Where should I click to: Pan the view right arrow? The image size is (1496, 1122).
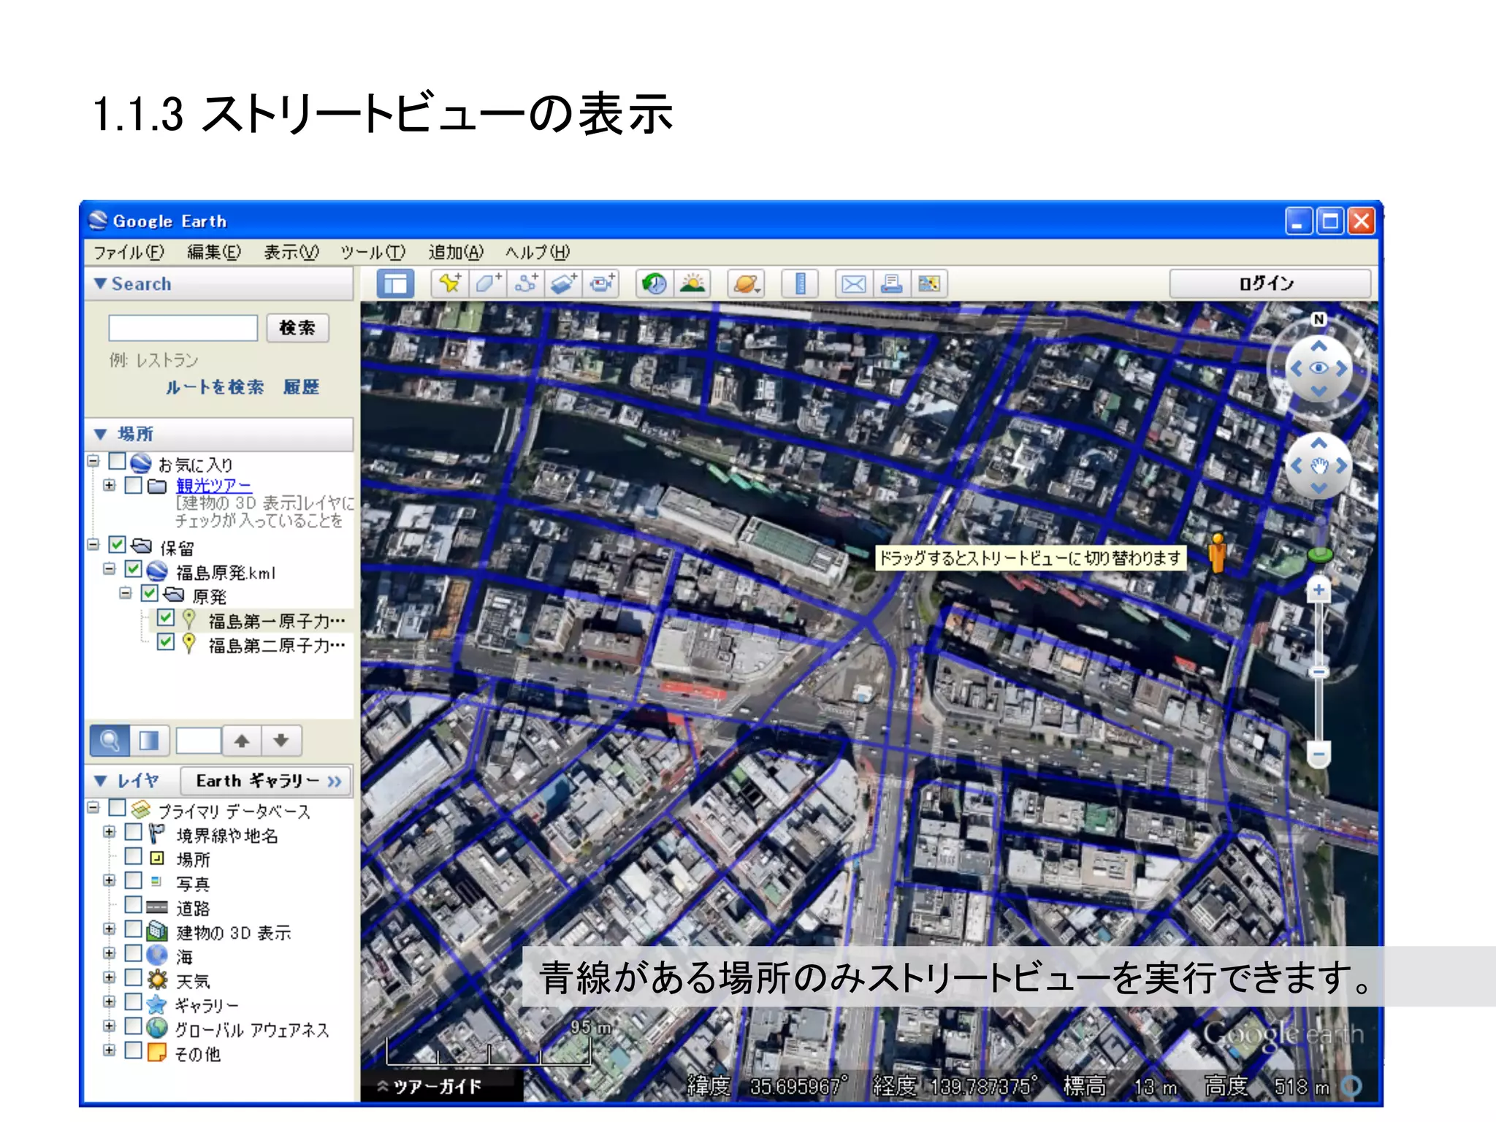(1343, 465)
